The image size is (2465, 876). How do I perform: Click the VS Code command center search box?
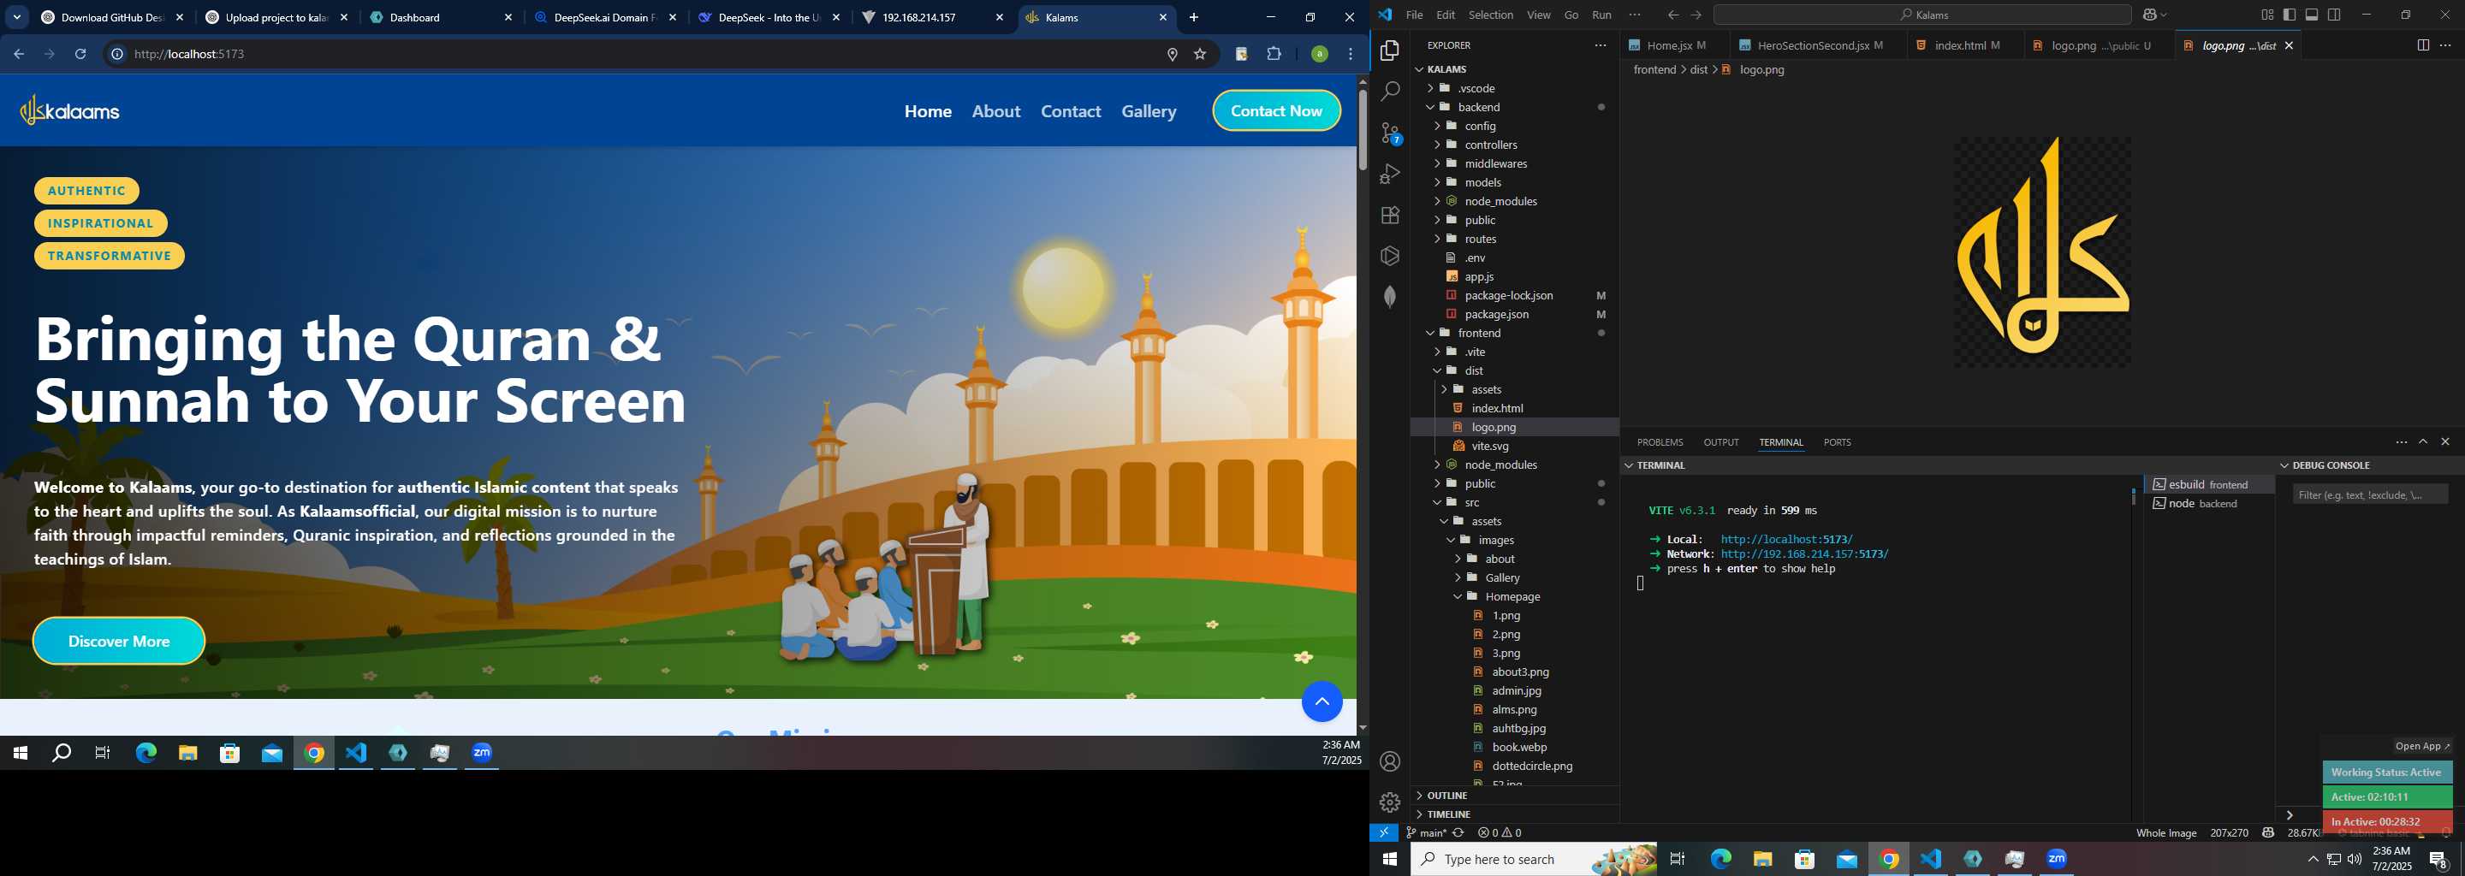(1922, 15)
